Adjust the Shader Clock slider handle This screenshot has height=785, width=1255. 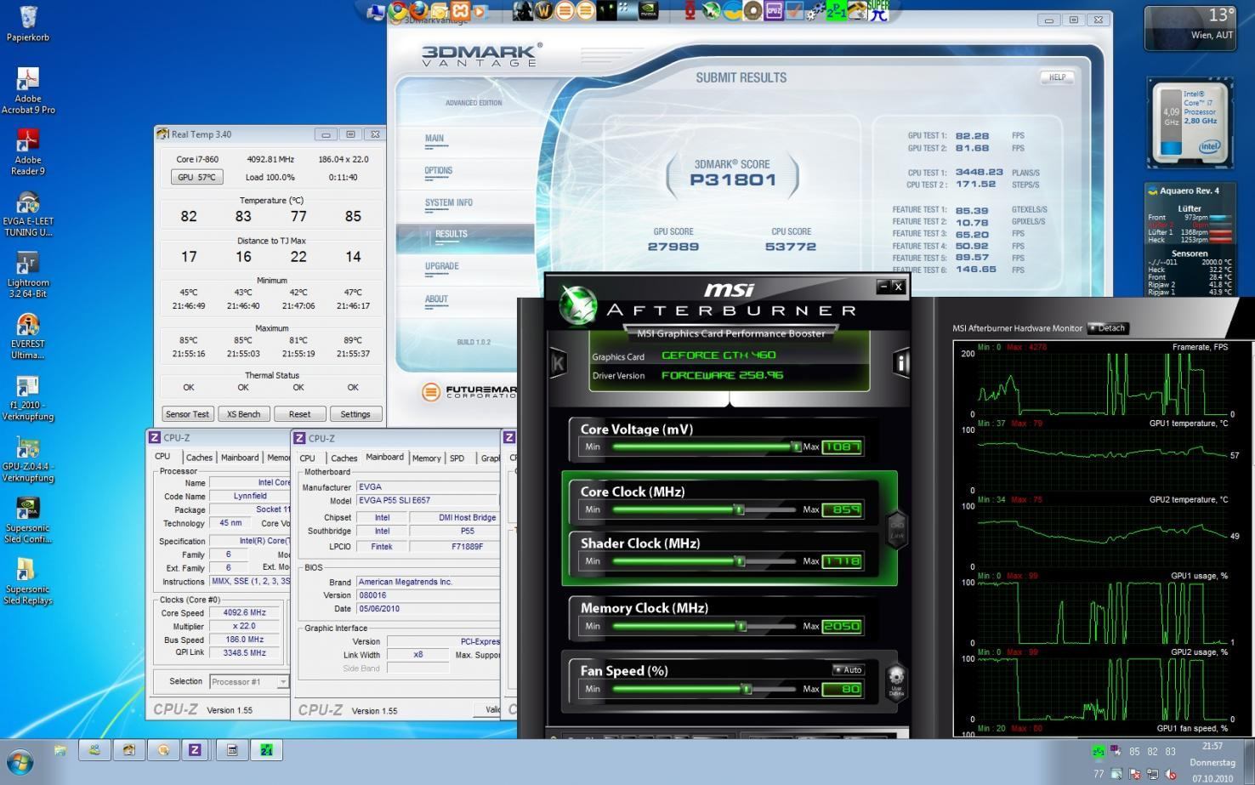coord(740,561)
